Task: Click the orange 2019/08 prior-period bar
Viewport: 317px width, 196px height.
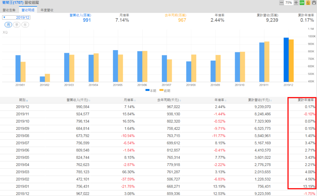Action: pyautogui.click(x=194, y=68)
